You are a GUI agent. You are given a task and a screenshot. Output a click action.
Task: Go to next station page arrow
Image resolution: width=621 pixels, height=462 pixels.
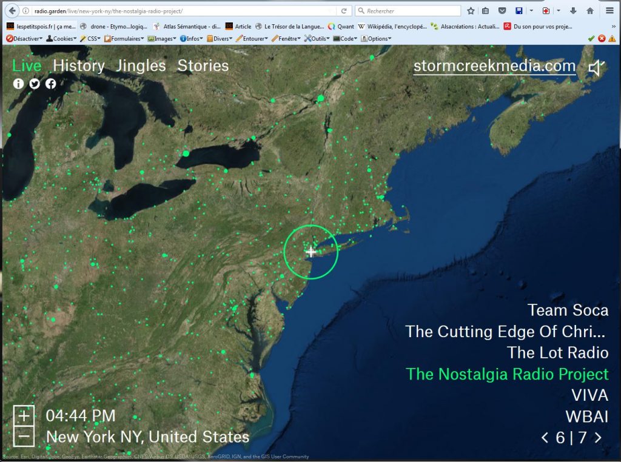pos(598,438)
